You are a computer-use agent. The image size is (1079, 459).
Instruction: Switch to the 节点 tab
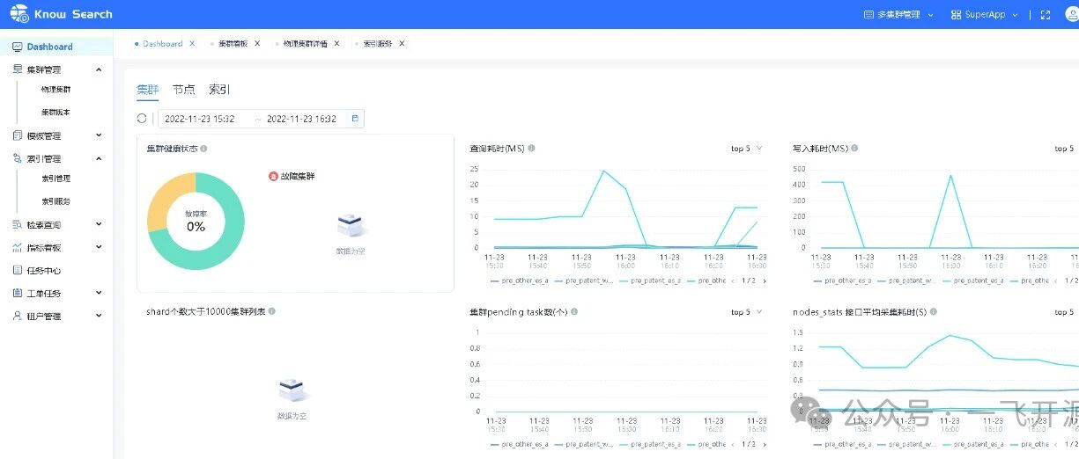click(184, 90)
